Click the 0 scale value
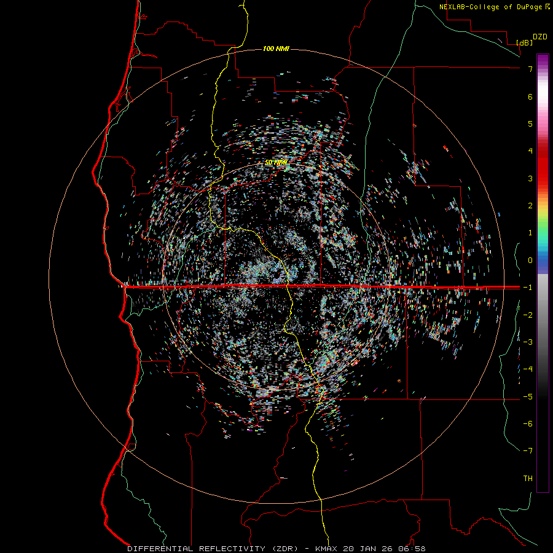Screen dimensions: 553x553 [530, 261]
